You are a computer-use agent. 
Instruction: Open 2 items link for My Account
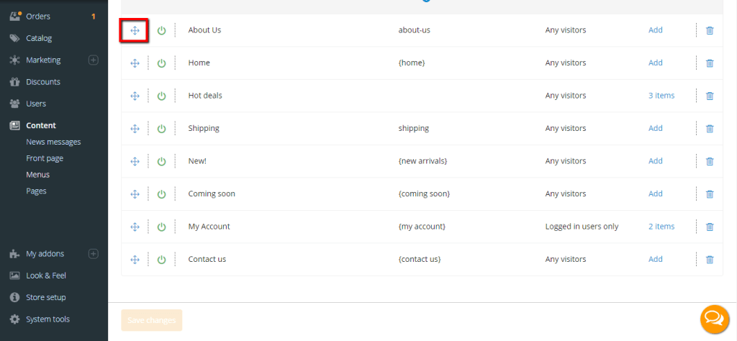661,227
